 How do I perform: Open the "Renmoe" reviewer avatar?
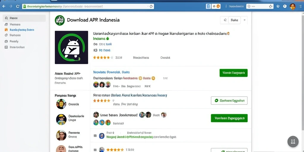pos(61,135)
